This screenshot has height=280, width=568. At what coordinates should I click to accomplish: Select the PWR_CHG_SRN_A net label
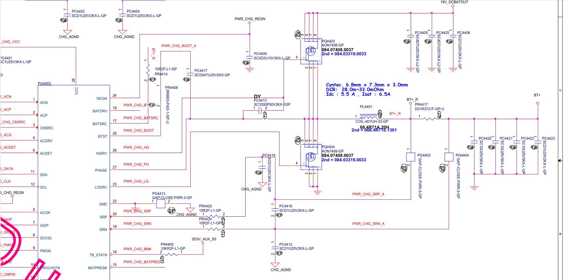point(369,224)
